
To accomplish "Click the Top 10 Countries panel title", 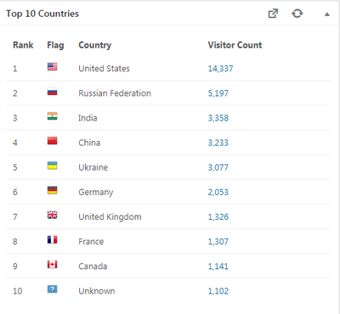I will 42,14.
